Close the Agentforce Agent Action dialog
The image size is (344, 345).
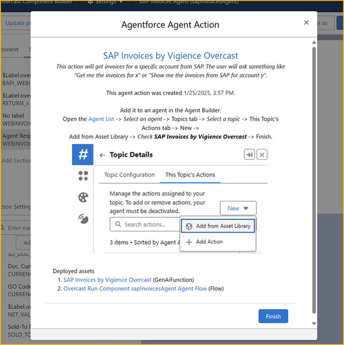click(x=306, y=23)
